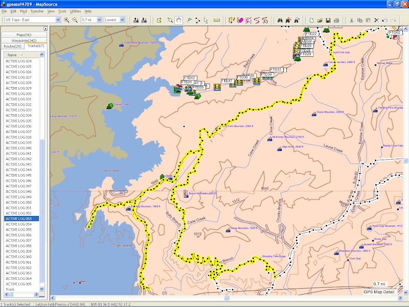Image resolution: width=409 pixels, height=307 pixels.
Task: Click the FTD42 waypoint label on map
Action: (x=190, y=78)
